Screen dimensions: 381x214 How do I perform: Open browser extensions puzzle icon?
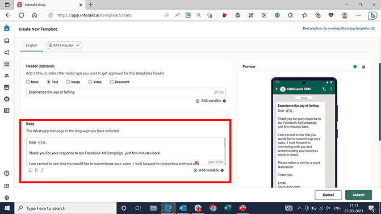[290, 15]
